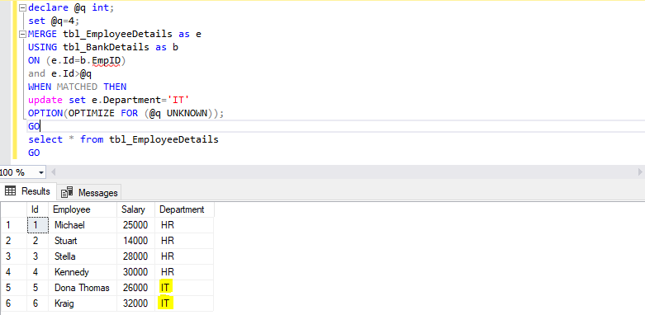The image size is (645, 315).
Task: Click the horizontal scrollbar right arrow
Action: (640, 172)
